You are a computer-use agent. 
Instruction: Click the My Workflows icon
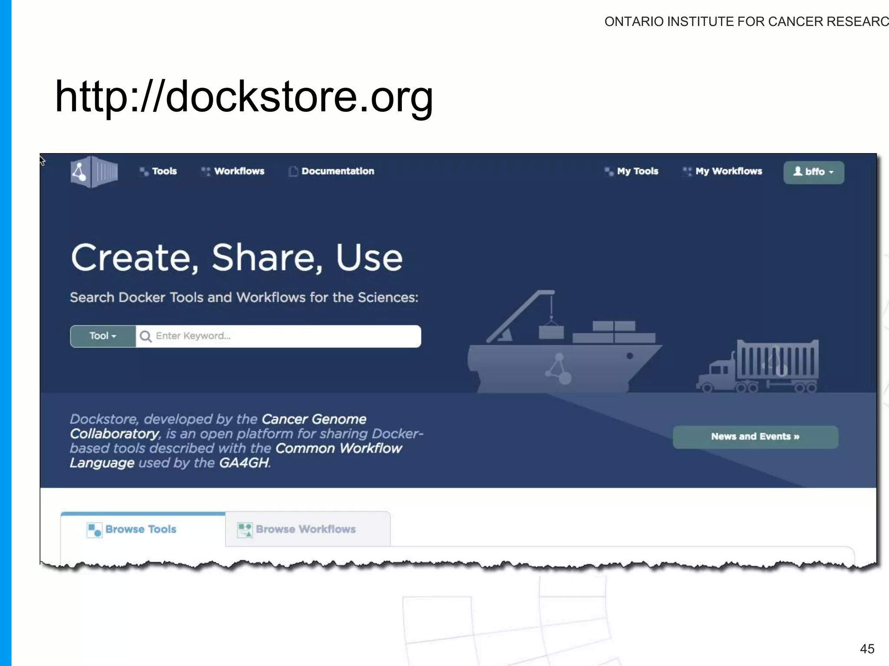point(687,172)
